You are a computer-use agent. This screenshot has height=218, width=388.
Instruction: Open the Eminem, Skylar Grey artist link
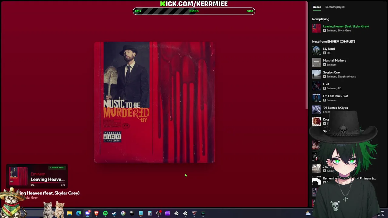(339, 31)
